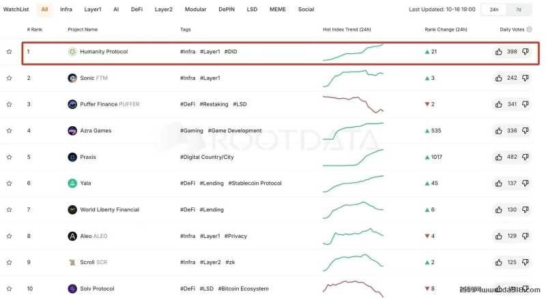This screenshot has width=546, height=298.
Task: Open the DeFi category tab
Action: [137, 10]
